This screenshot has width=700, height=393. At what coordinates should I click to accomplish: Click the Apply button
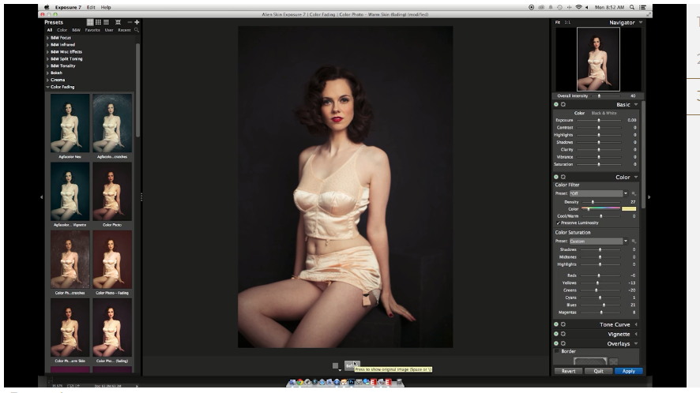[x=629, y=371]
